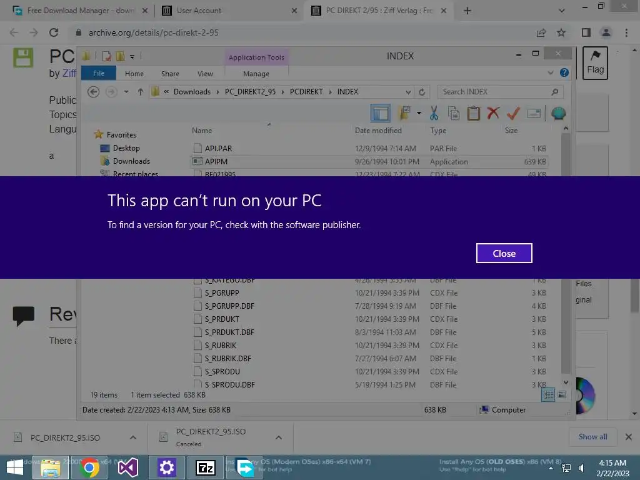The height and width of the screenshot is (480, 640).
Task: Toggle the preview pane layout icon in Explorer toolbar
Action: click(381, 113)
